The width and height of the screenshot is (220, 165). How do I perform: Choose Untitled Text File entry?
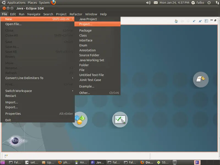[x=98, y=75]
